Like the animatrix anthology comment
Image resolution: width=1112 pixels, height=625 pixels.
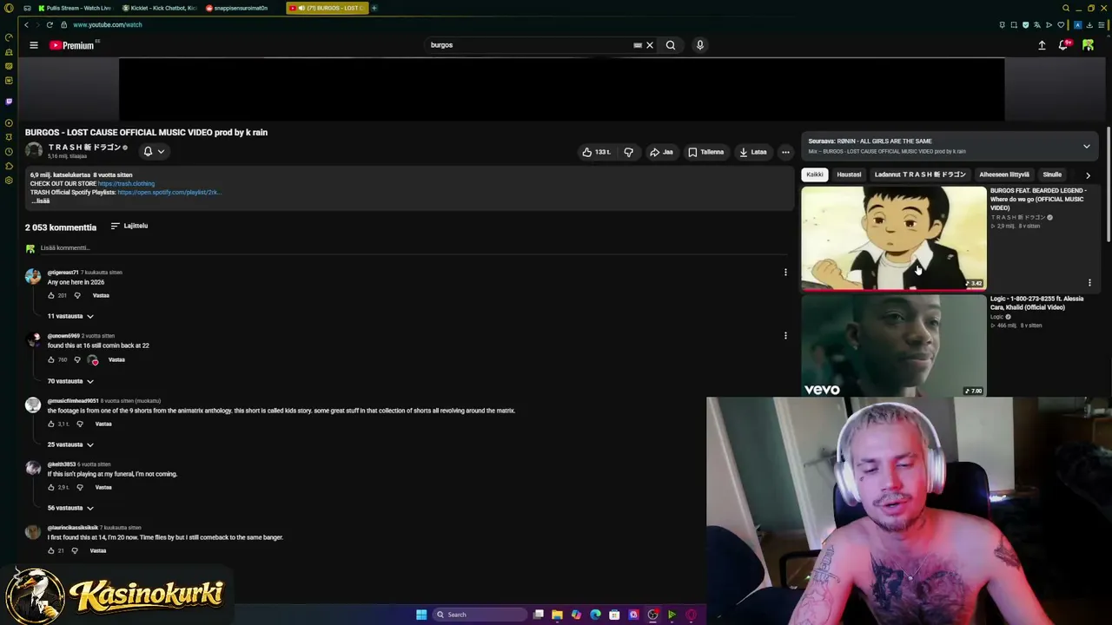[x=51, y=424]
